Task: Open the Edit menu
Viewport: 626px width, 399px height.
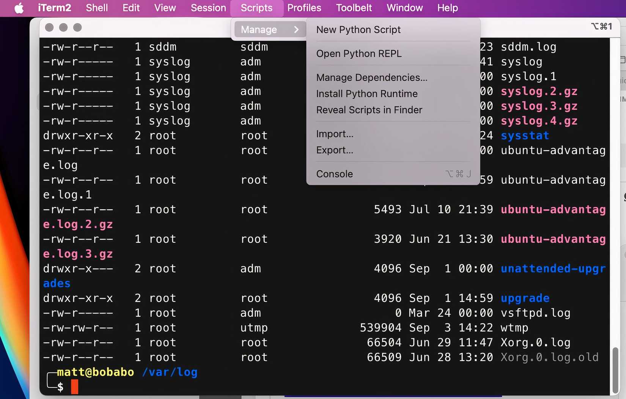Action: pyautogui.click(x=131, y=8)
